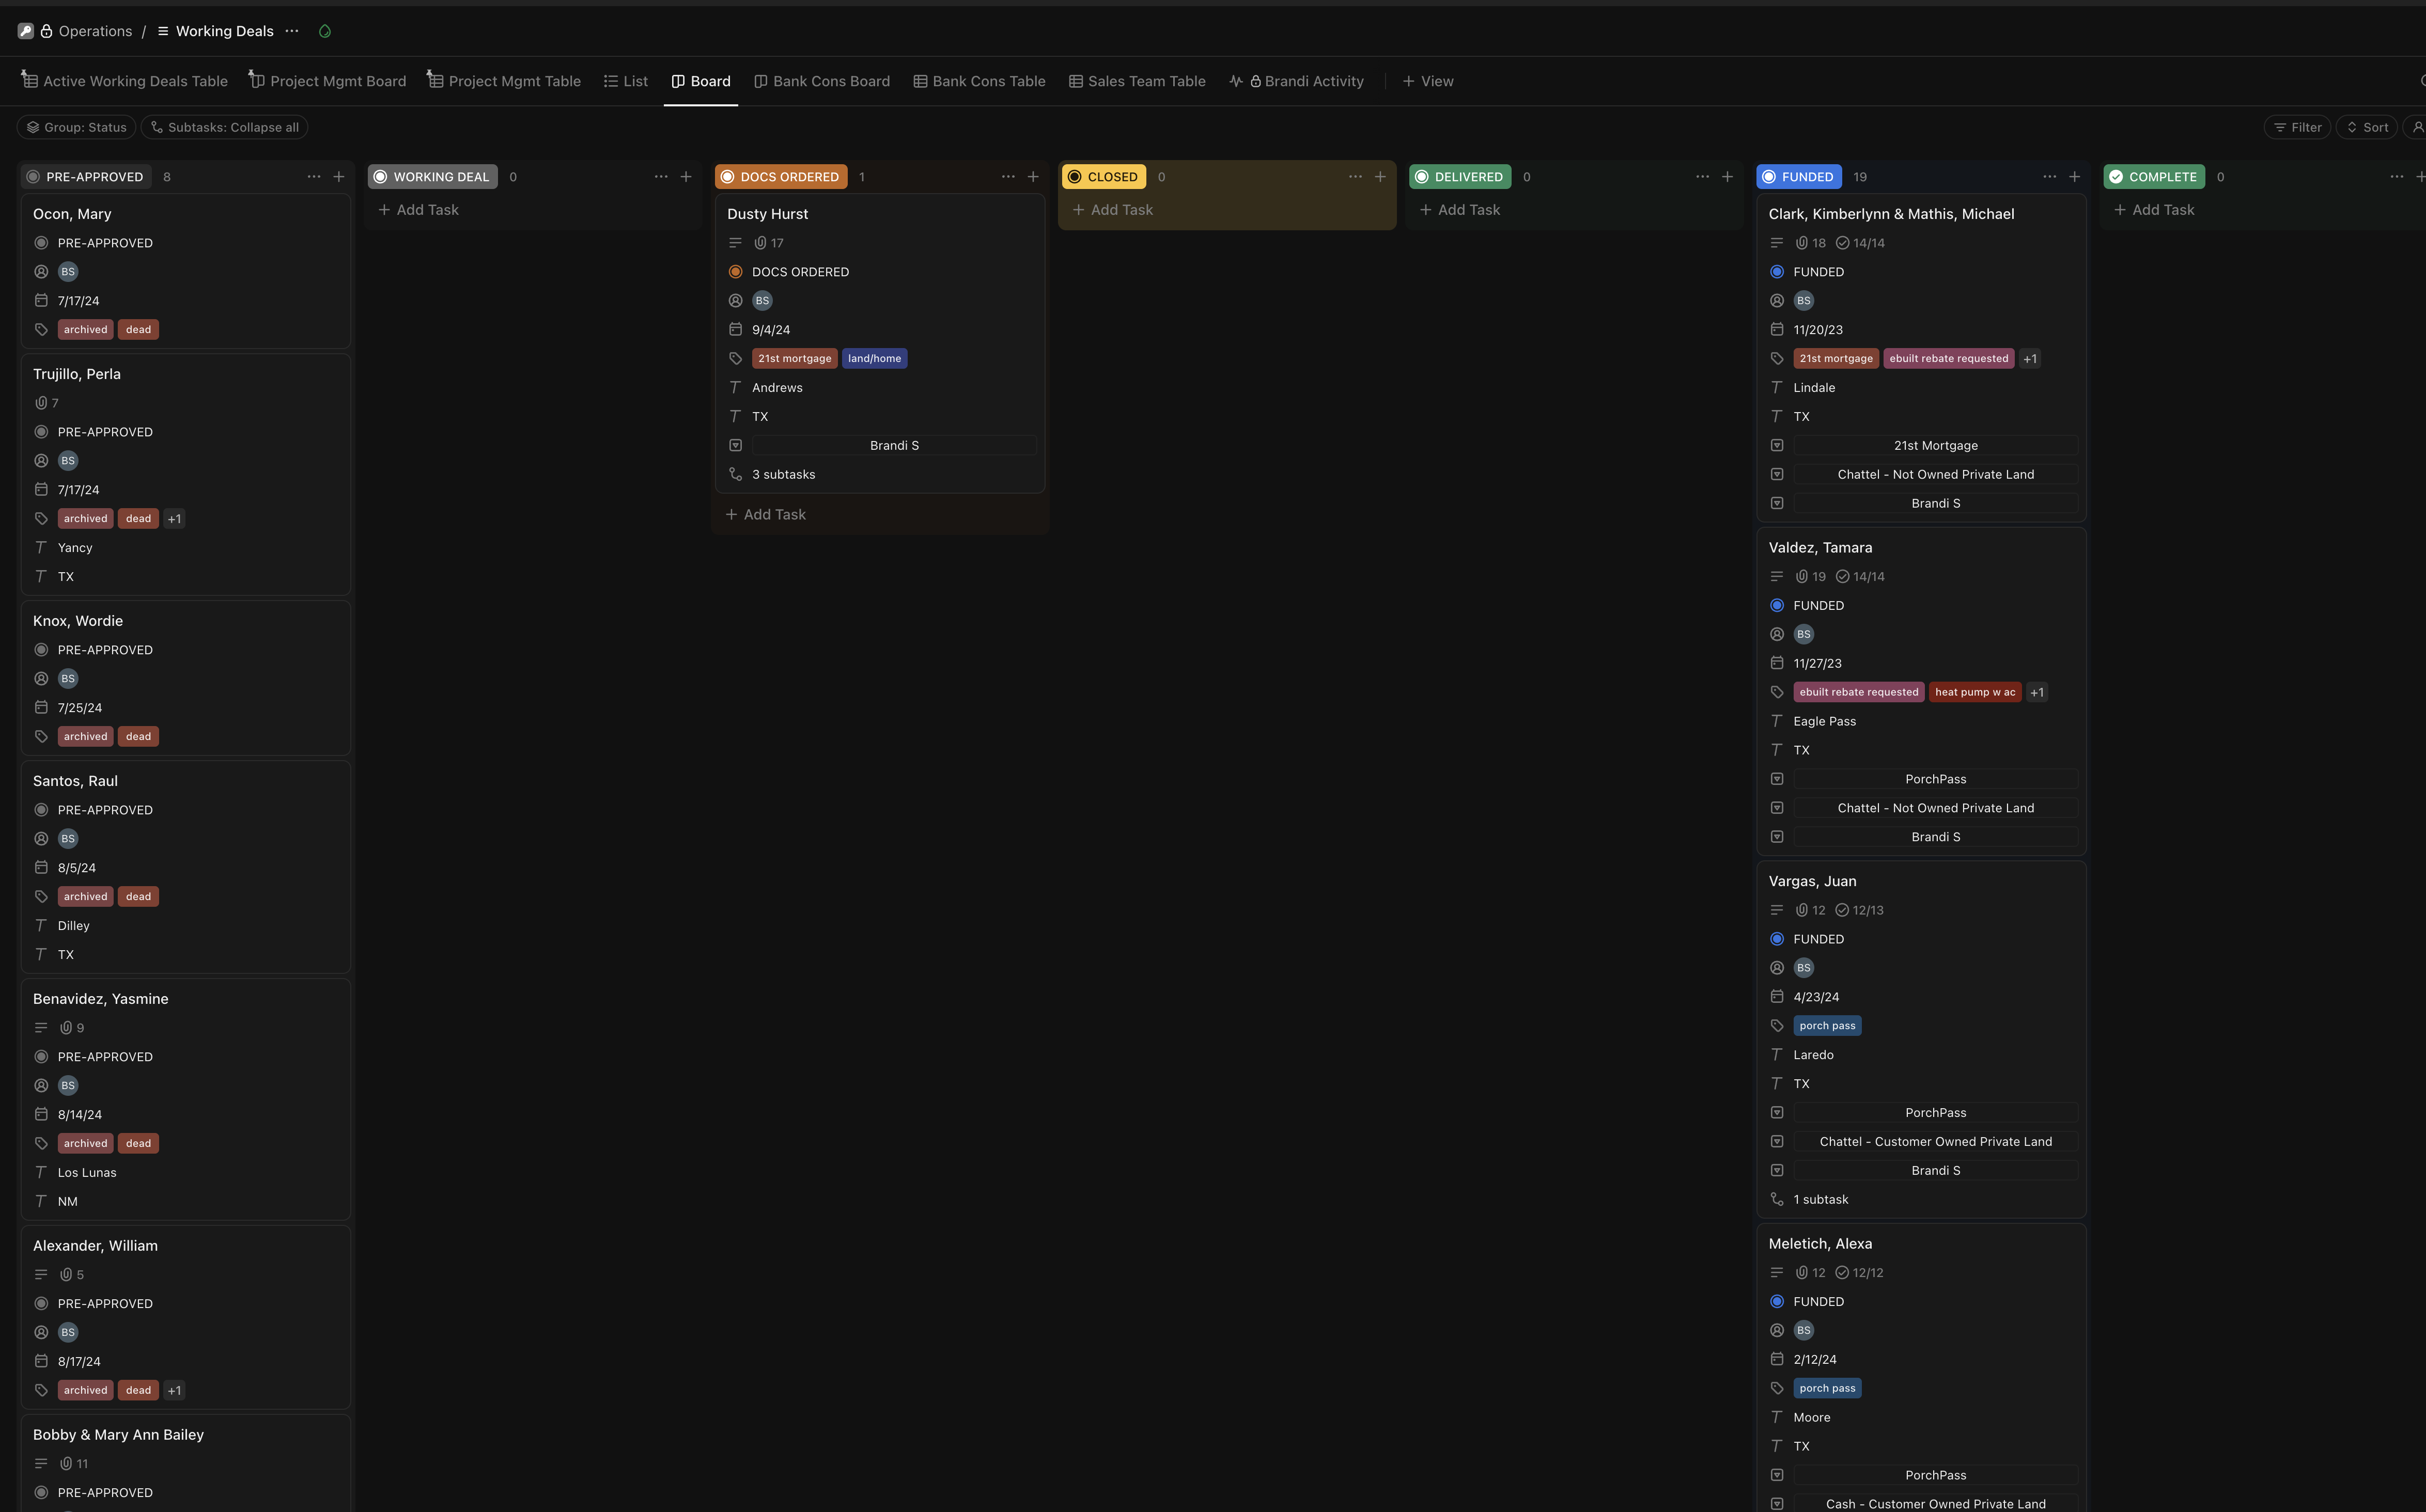Click the BS assignee avatar on Ocon, Mary card

(68, 271)
